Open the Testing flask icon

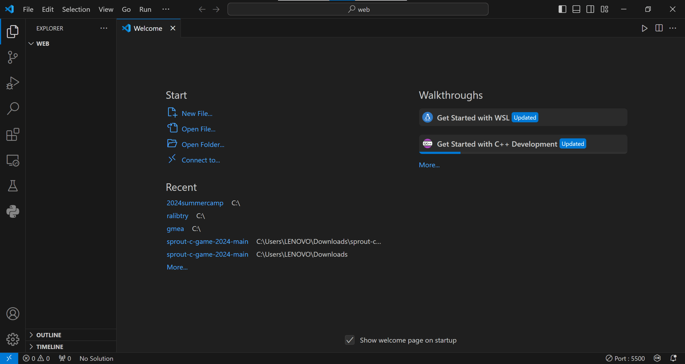click(13, 186)
